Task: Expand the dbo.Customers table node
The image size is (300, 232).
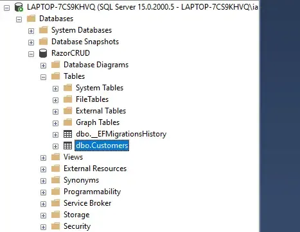Action: coord(55,146)
